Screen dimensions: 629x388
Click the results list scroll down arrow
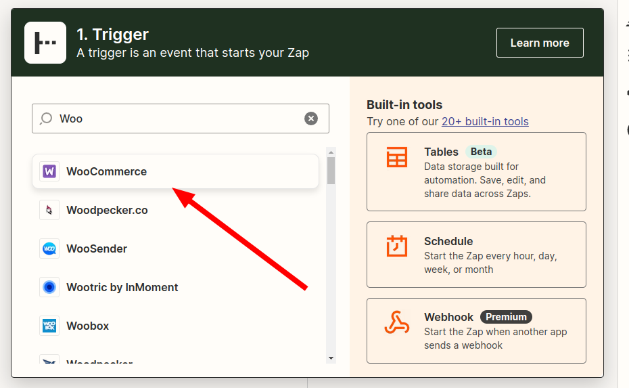331,358
